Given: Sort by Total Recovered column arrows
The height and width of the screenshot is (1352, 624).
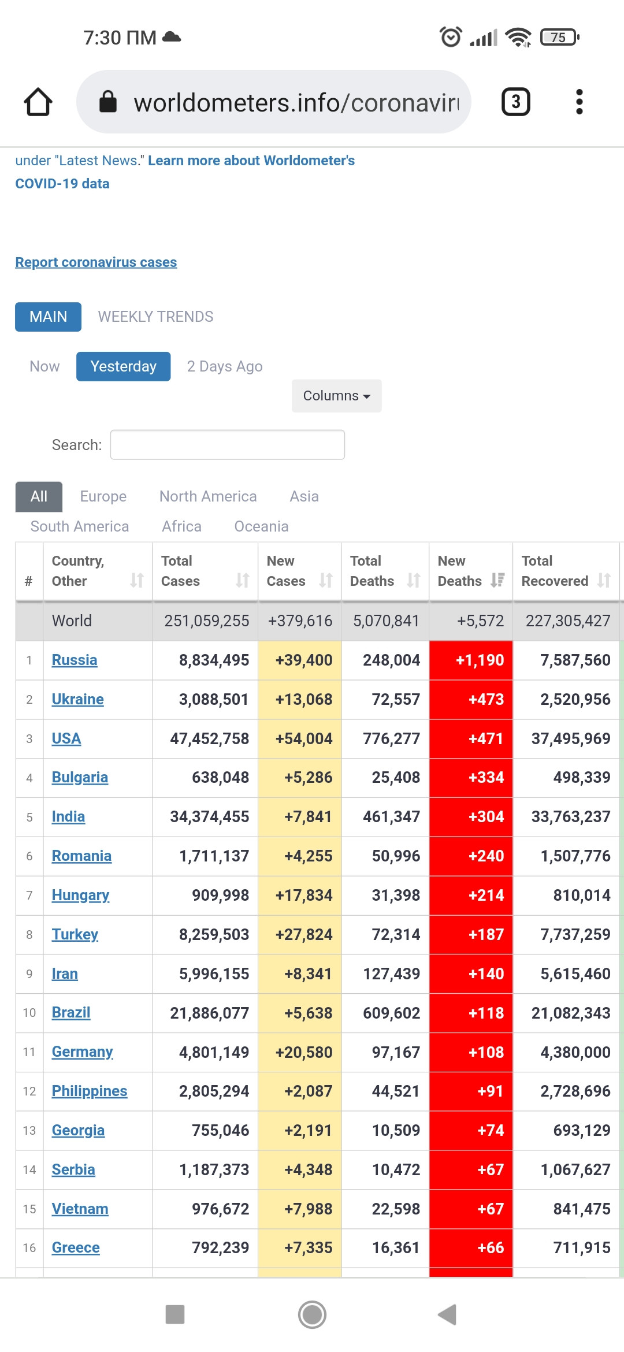Looking at the screenshot, I should 604,580.
